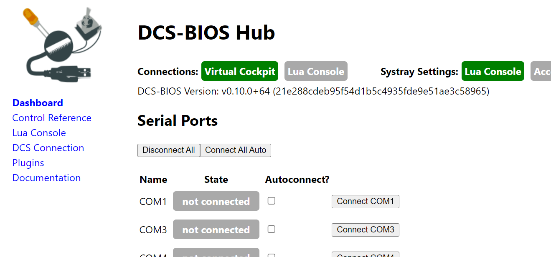Image resolution: width=551 pixels, height=257 pixels.
Task: Open the Control Reference page
Action: 52,118
